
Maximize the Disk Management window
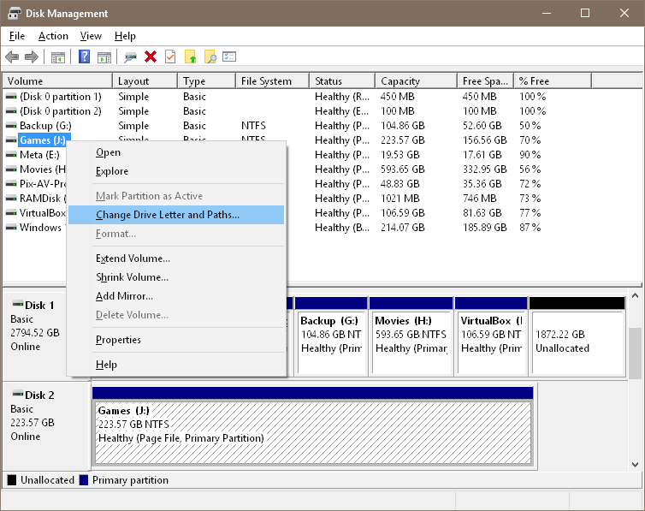[585, 13]
